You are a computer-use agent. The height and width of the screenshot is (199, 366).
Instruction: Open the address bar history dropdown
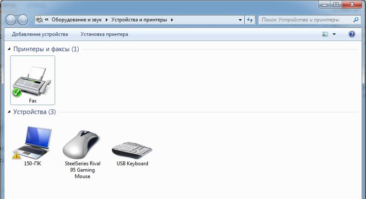240,20
